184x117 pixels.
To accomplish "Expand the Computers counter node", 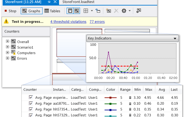I will pos(8,52).
